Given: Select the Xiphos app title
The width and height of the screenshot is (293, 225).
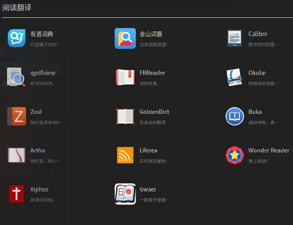Looking at the screenshot, I should coord(39,189).
